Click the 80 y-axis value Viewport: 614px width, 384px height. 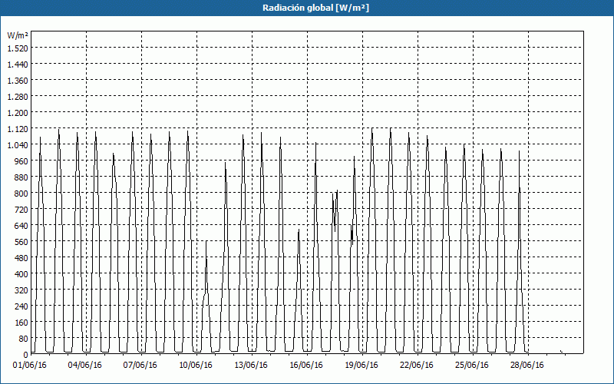24,339
